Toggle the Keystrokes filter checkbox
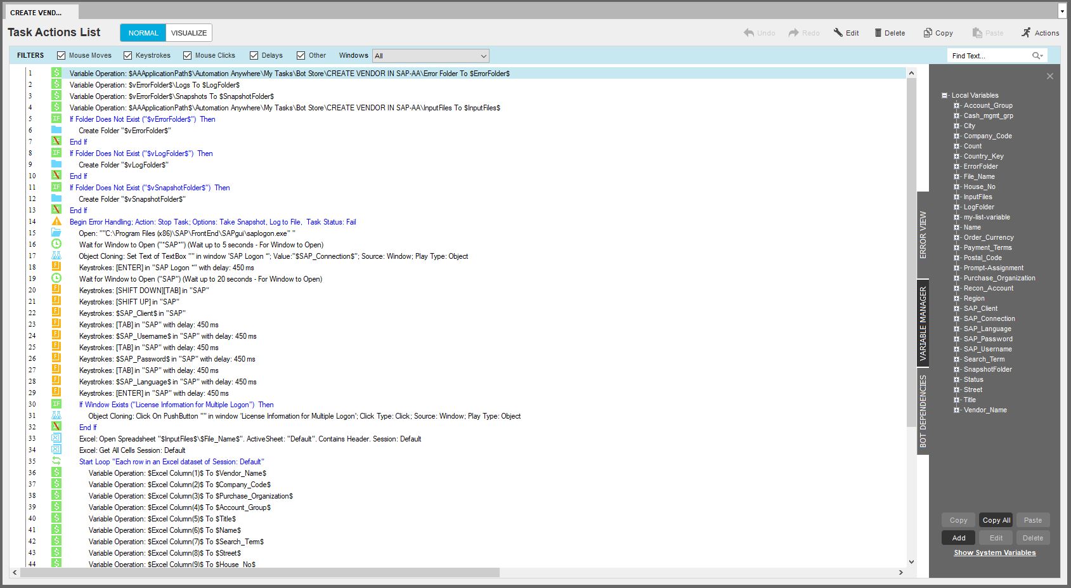1071x588 pixels. [128, 56]
